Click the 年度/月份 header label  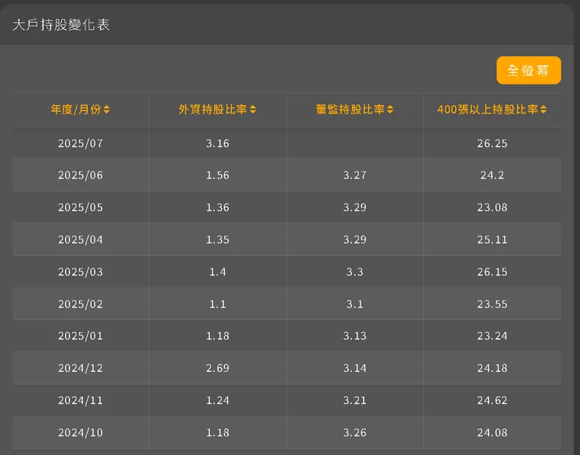(x=76, y=110)
